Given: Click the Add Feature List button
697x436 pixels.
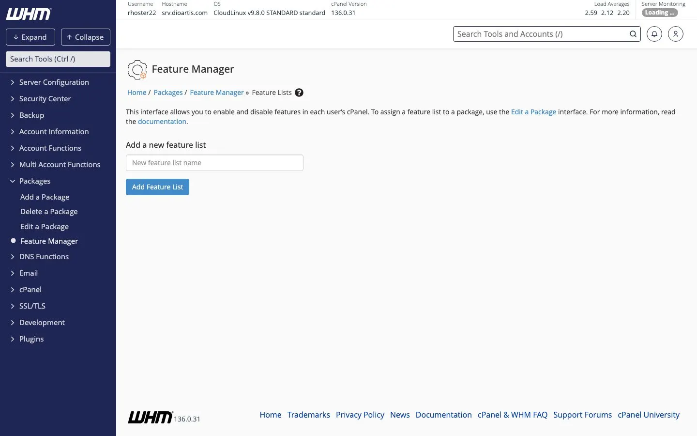Looking at the screenshot, I should pyautogui.click(x=157, y=187).
